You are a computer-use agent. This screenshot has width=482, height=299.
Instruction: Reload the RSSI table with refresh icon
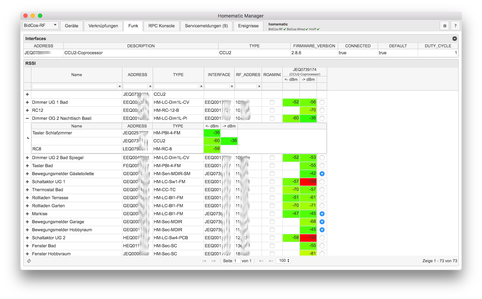29,261
